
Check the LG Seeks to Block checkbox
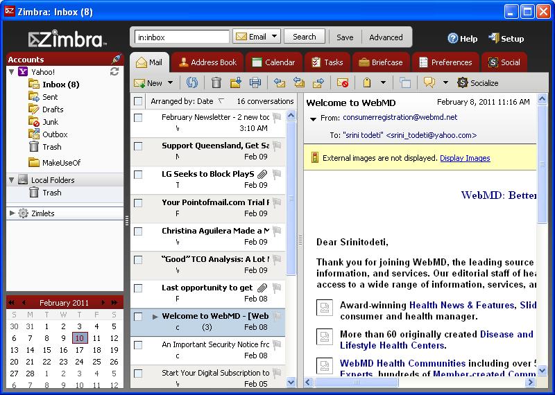138,175
